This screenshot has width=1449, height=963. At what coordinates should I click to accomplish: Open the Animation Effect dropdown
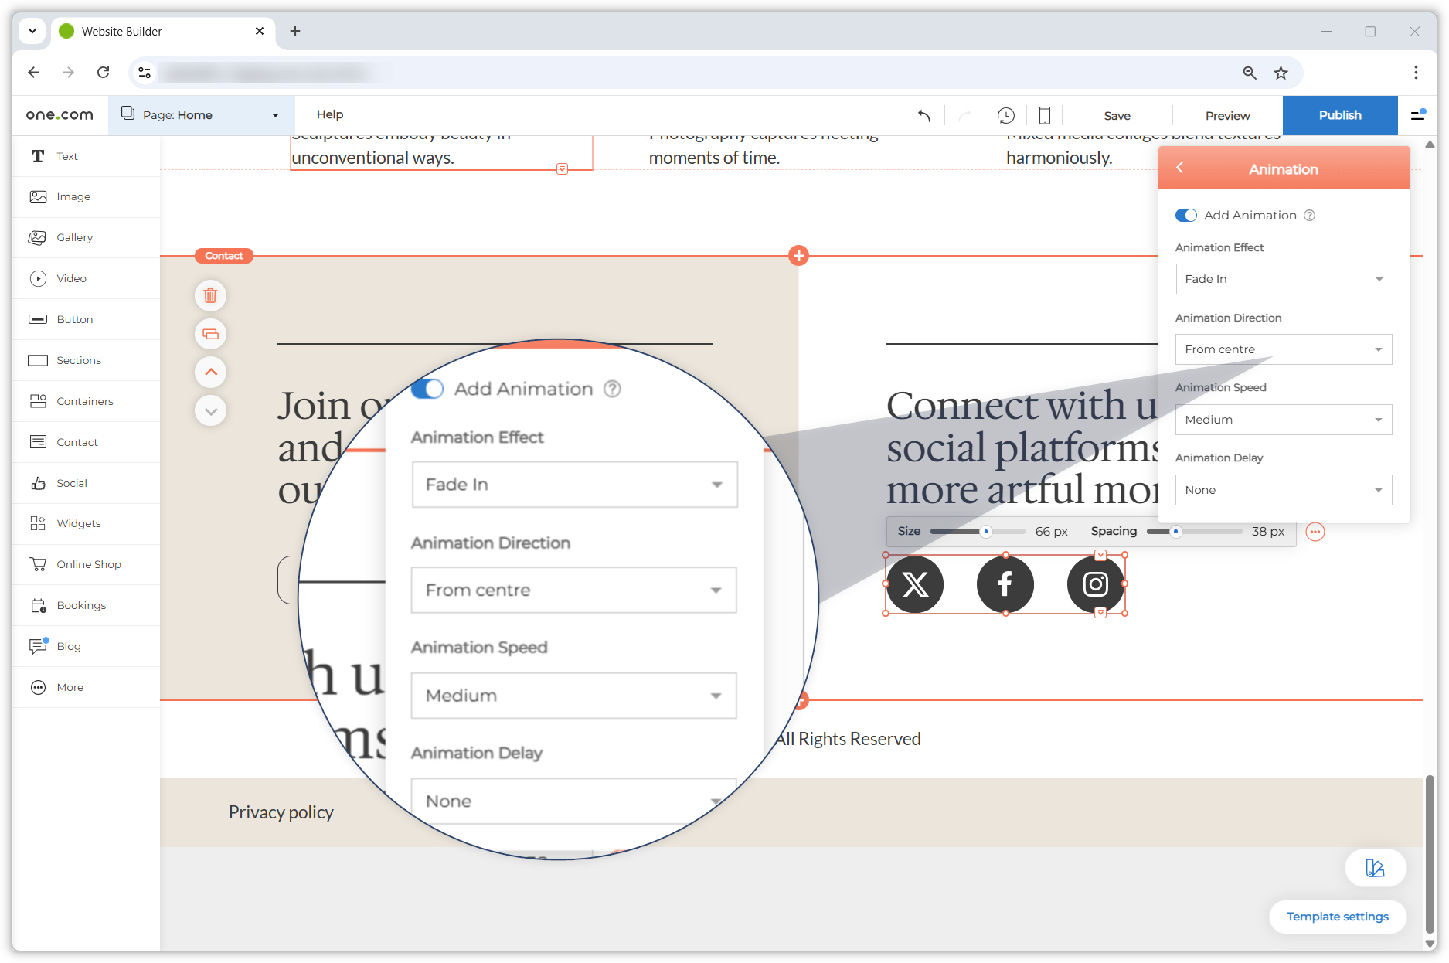click(1283, 279)
